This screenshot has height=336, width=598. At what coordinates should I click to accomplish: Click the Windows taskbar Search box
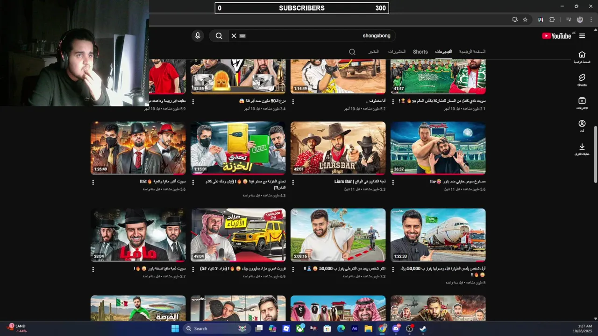pyautogui.click(x=216, y=329)
